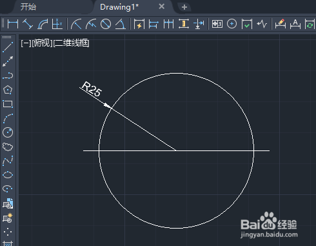Select the Continue dimension tool

(x=168, y=24)
